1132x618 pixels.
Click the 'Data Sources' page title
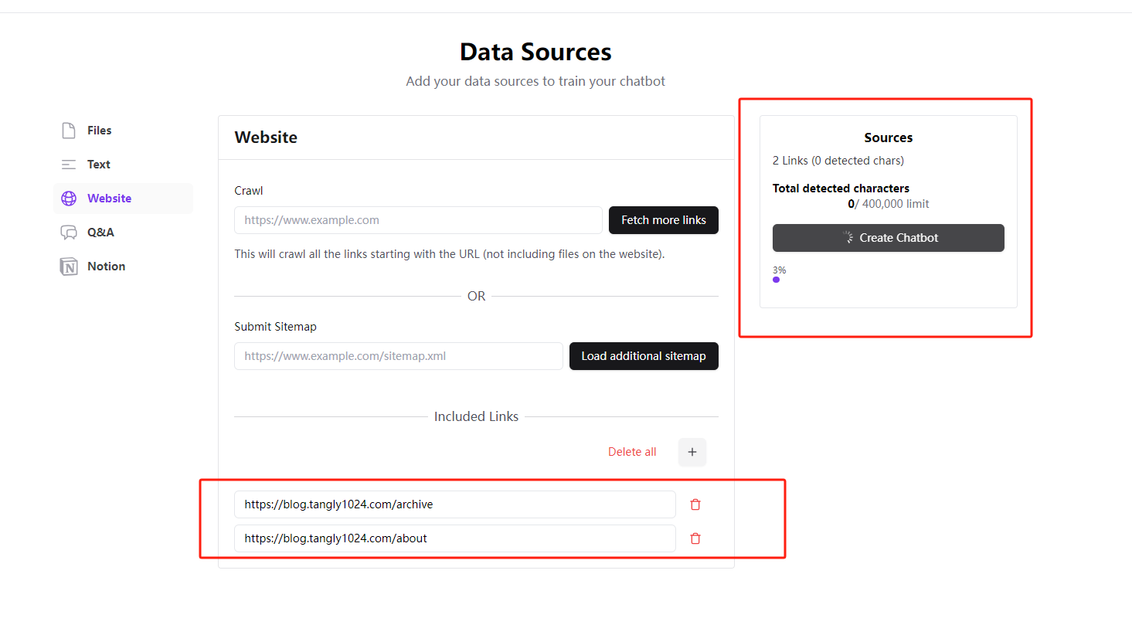click(x=535, y=52)
